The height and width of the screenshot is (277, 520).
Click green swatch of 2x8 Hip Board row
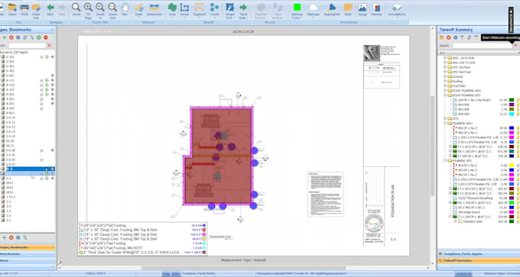512,100
